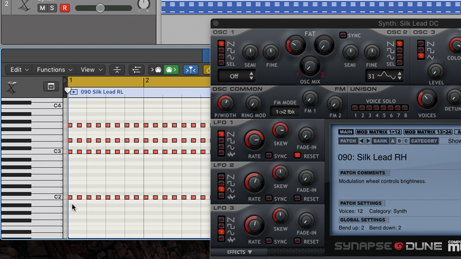Select the OSC 1 sawtooth waveform LED

coord(221,43)
